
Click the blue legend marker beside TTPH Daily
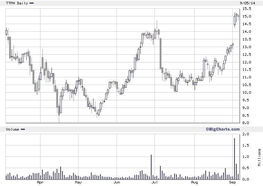[31, 3]
